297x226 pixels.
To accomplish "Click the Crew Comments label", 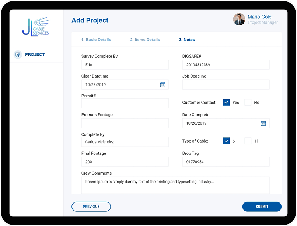I will 97,173.
